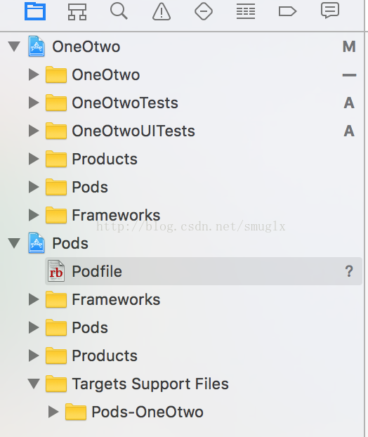Viewport: 368px width, 437px height.
Task: Select Frameworks folder under Pods project
Action: pyautogui.click(x=116, y=299)
